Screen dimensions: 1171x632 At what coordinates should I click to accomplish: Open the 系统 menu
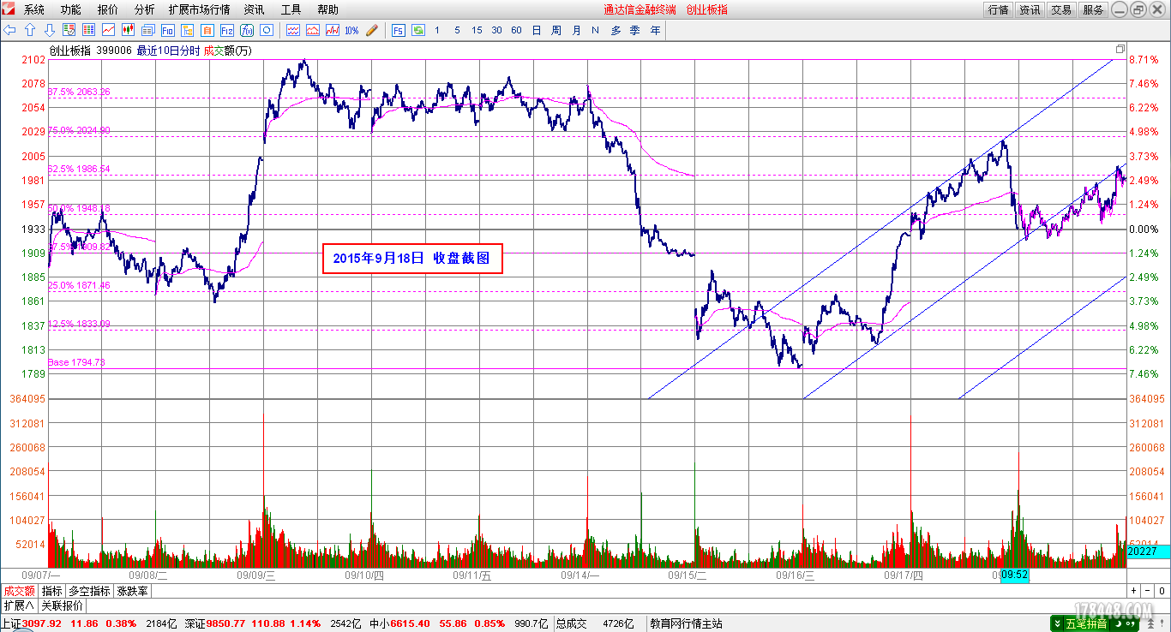click(34, 9)
